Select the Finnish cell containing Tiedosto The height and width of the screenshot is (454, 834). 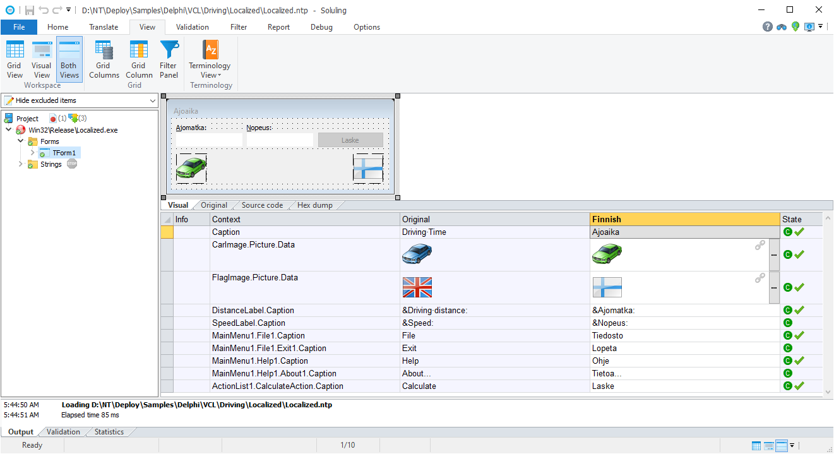(x=685, y=335)
